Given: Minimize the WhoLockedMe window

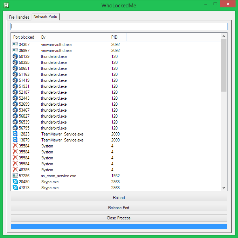Looking at the screenshot, I should click(x=206, y=5).
